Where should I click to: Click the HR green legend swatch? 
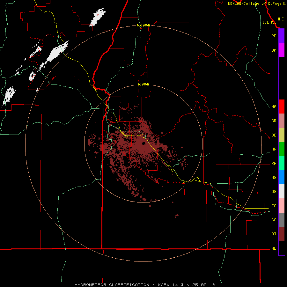[x=282, y=149]
